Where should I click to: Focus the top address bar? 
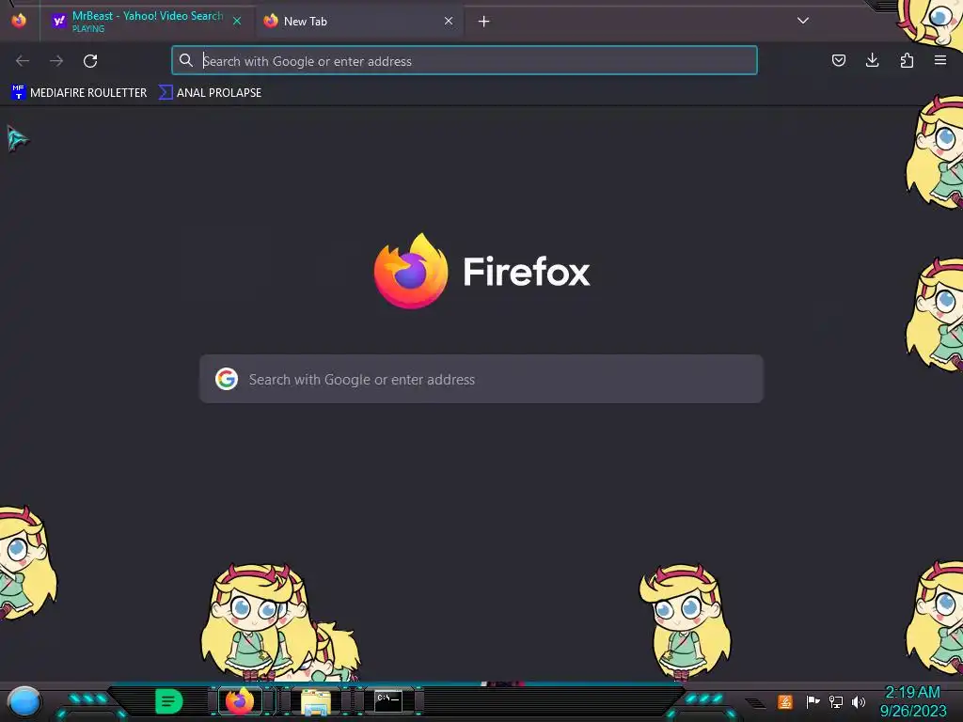click(x=465, y=61)
